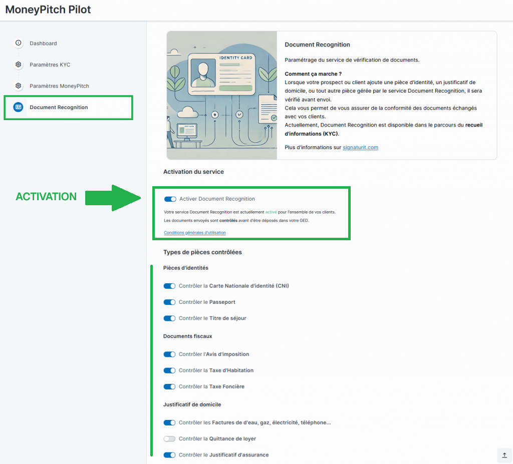This screenshot has height=464, width=513.
Task: Click the identity card illustration image
Action: tap(221, 95)
